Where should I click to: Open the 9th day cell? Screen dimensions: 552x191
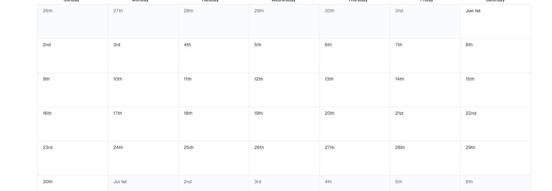72,90
